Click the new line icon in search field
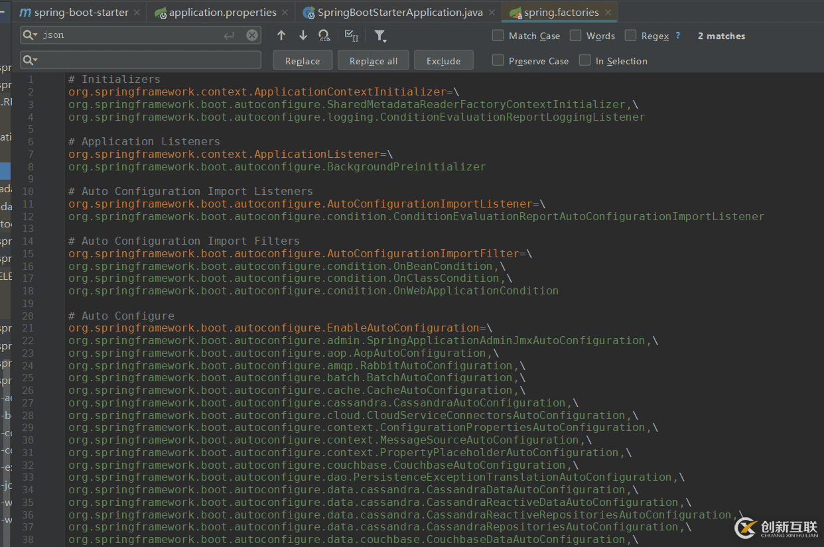824x547 pixels. (x=230, y=36)
